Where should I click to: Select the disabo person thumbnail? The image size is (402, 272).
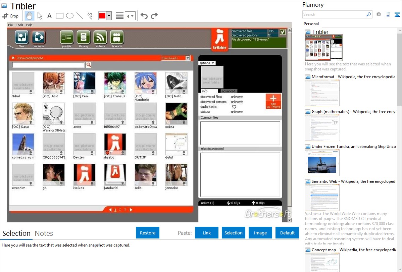point(115,144)
